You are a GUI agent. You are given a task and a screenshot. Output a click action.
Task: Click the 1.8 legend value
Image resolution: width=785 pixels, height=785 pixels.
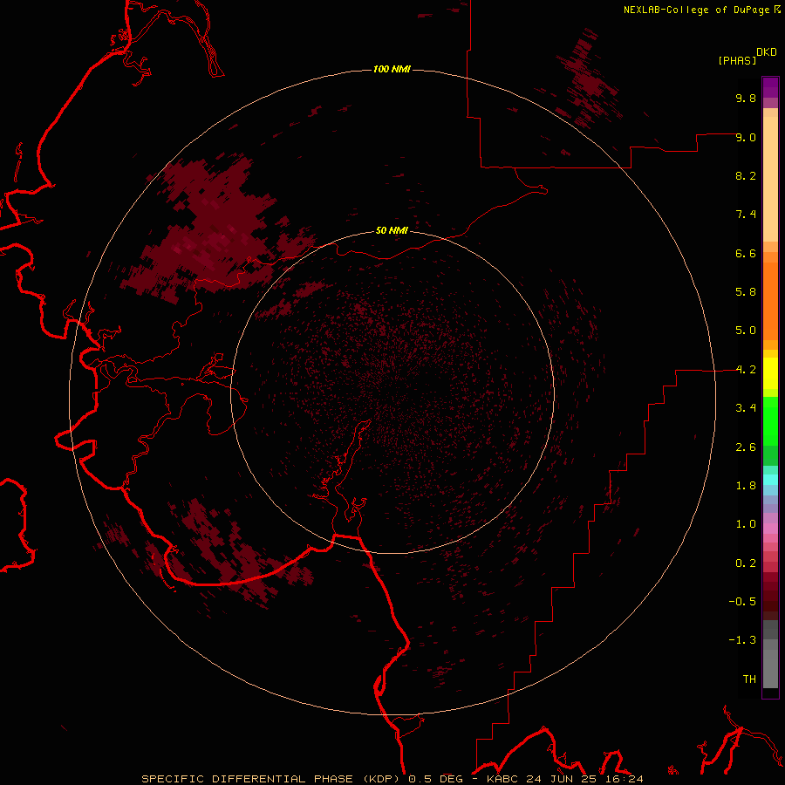746,486
